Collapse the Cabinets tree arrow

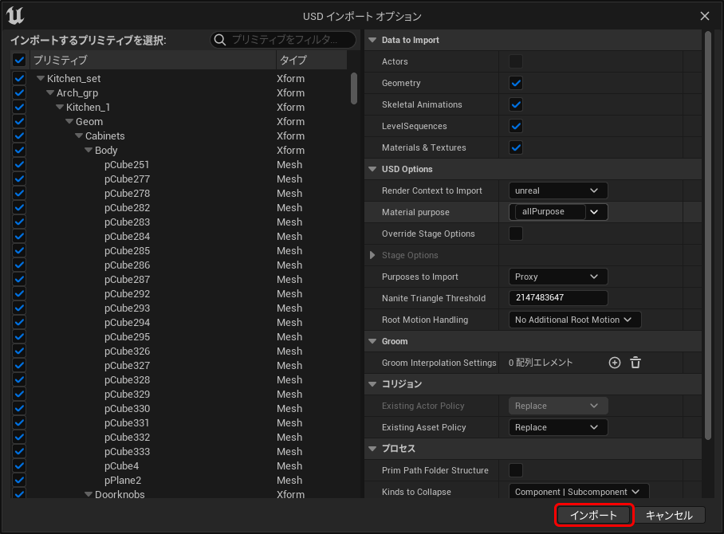pos(79,136)
